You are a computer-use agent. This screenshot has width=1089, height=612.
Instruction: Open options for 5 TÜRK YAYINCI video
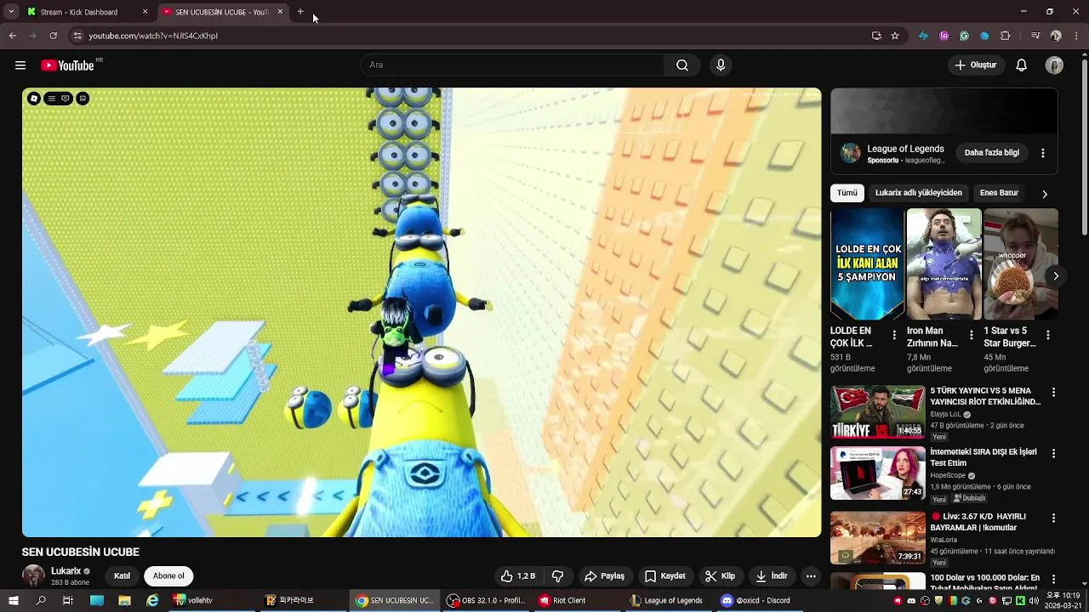(1053, 393)
